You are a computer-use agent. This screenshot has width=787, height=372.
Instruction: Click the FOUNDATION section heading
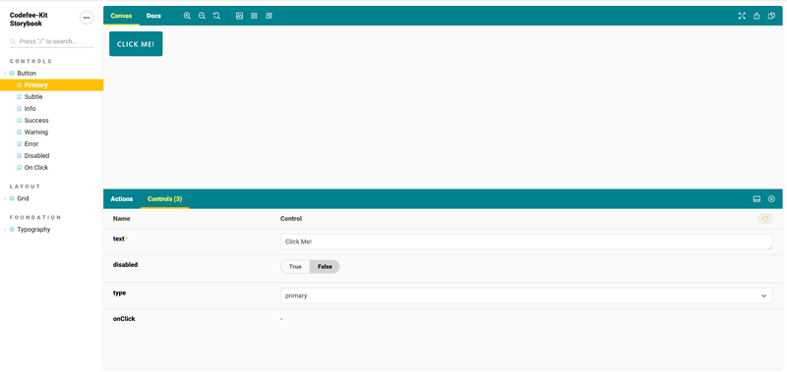(35, 217)
